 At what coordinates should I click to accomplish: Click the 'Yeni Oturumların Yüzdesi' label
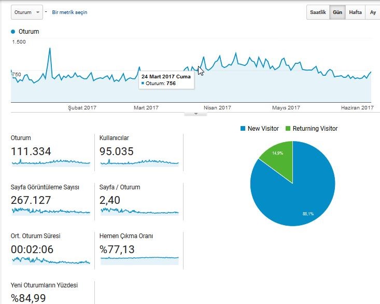44,285
